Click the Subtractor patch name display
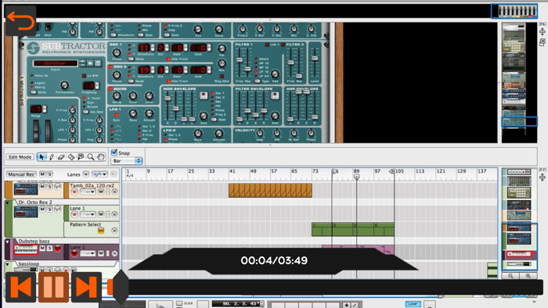Image resolution: width=548 pixels, height=308 pixels. tap(56, 63)
